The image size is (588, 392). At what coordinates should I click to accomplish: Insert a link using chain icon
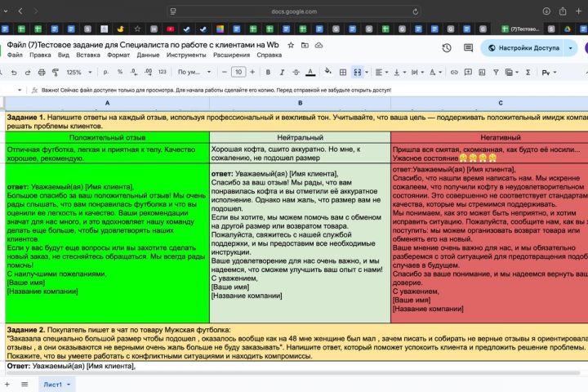[454, 73]
